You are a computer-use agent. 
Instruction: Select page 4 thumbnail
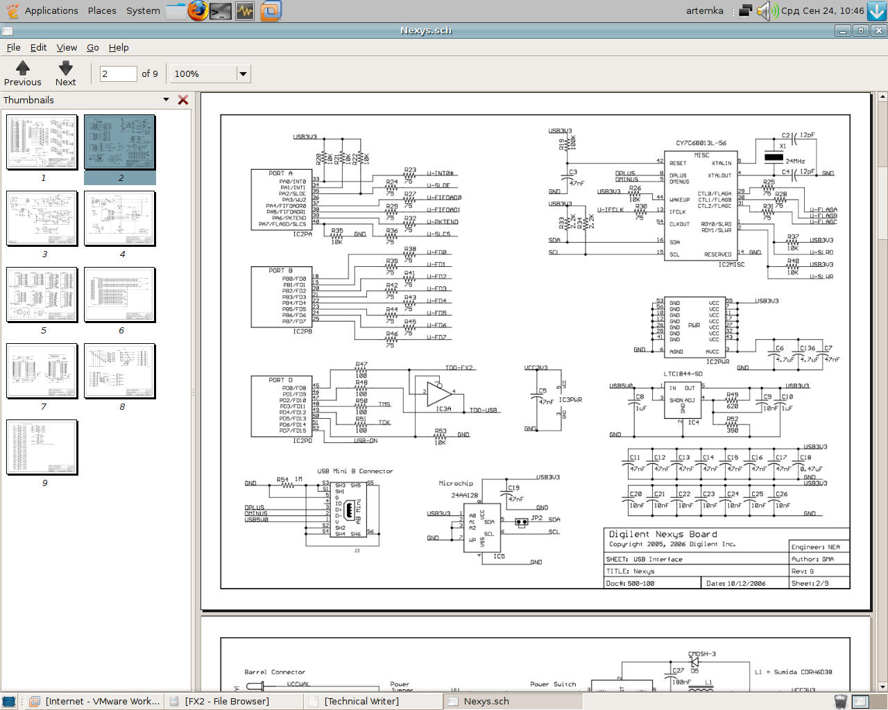pos(120,218)
